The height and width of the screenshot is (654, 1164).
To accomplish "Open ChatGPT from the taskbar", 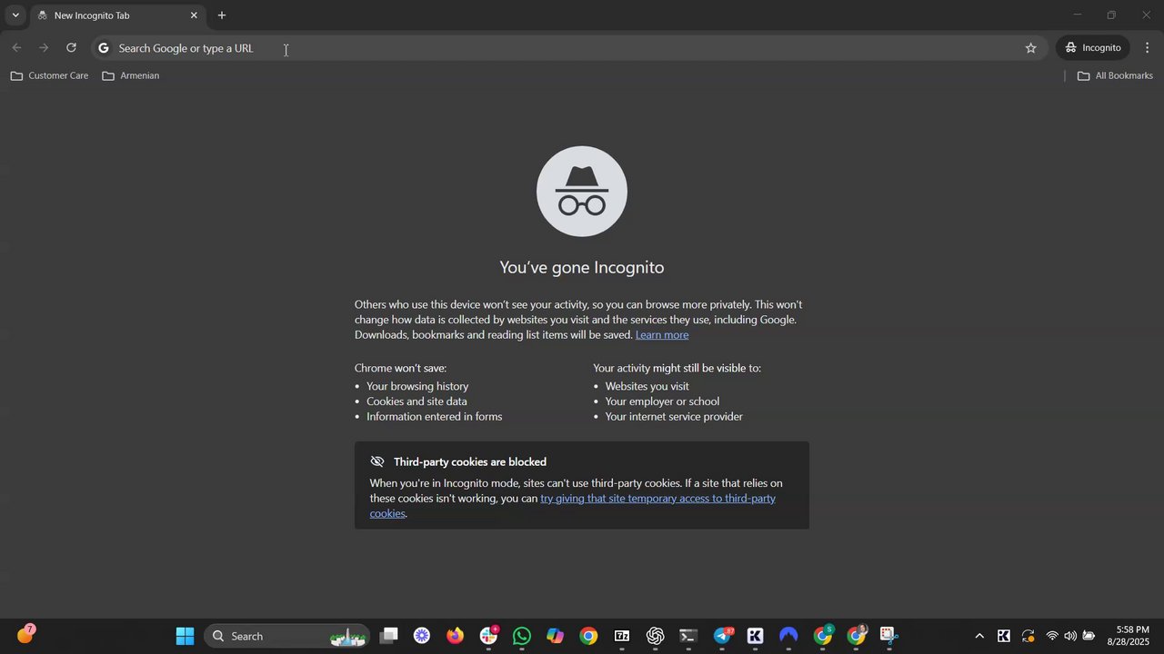I will point(656,636).
